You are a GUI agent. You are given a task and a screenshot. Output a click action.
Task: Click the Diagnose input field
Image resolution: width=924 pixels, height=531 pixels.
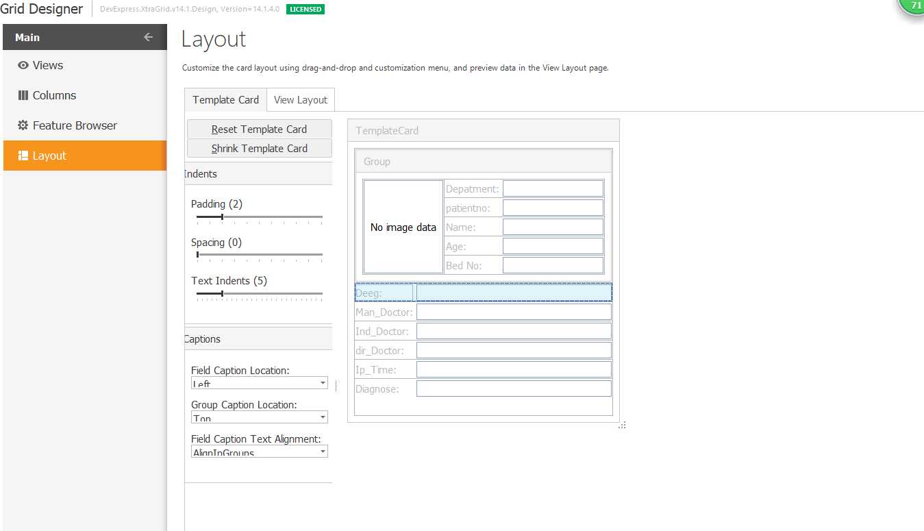pyautogui.click(x=514, y=388)
